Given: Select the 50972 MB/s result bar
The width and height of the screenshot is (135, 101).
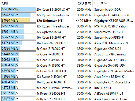Looking at the screenshot, I should [x=18, y=59].
